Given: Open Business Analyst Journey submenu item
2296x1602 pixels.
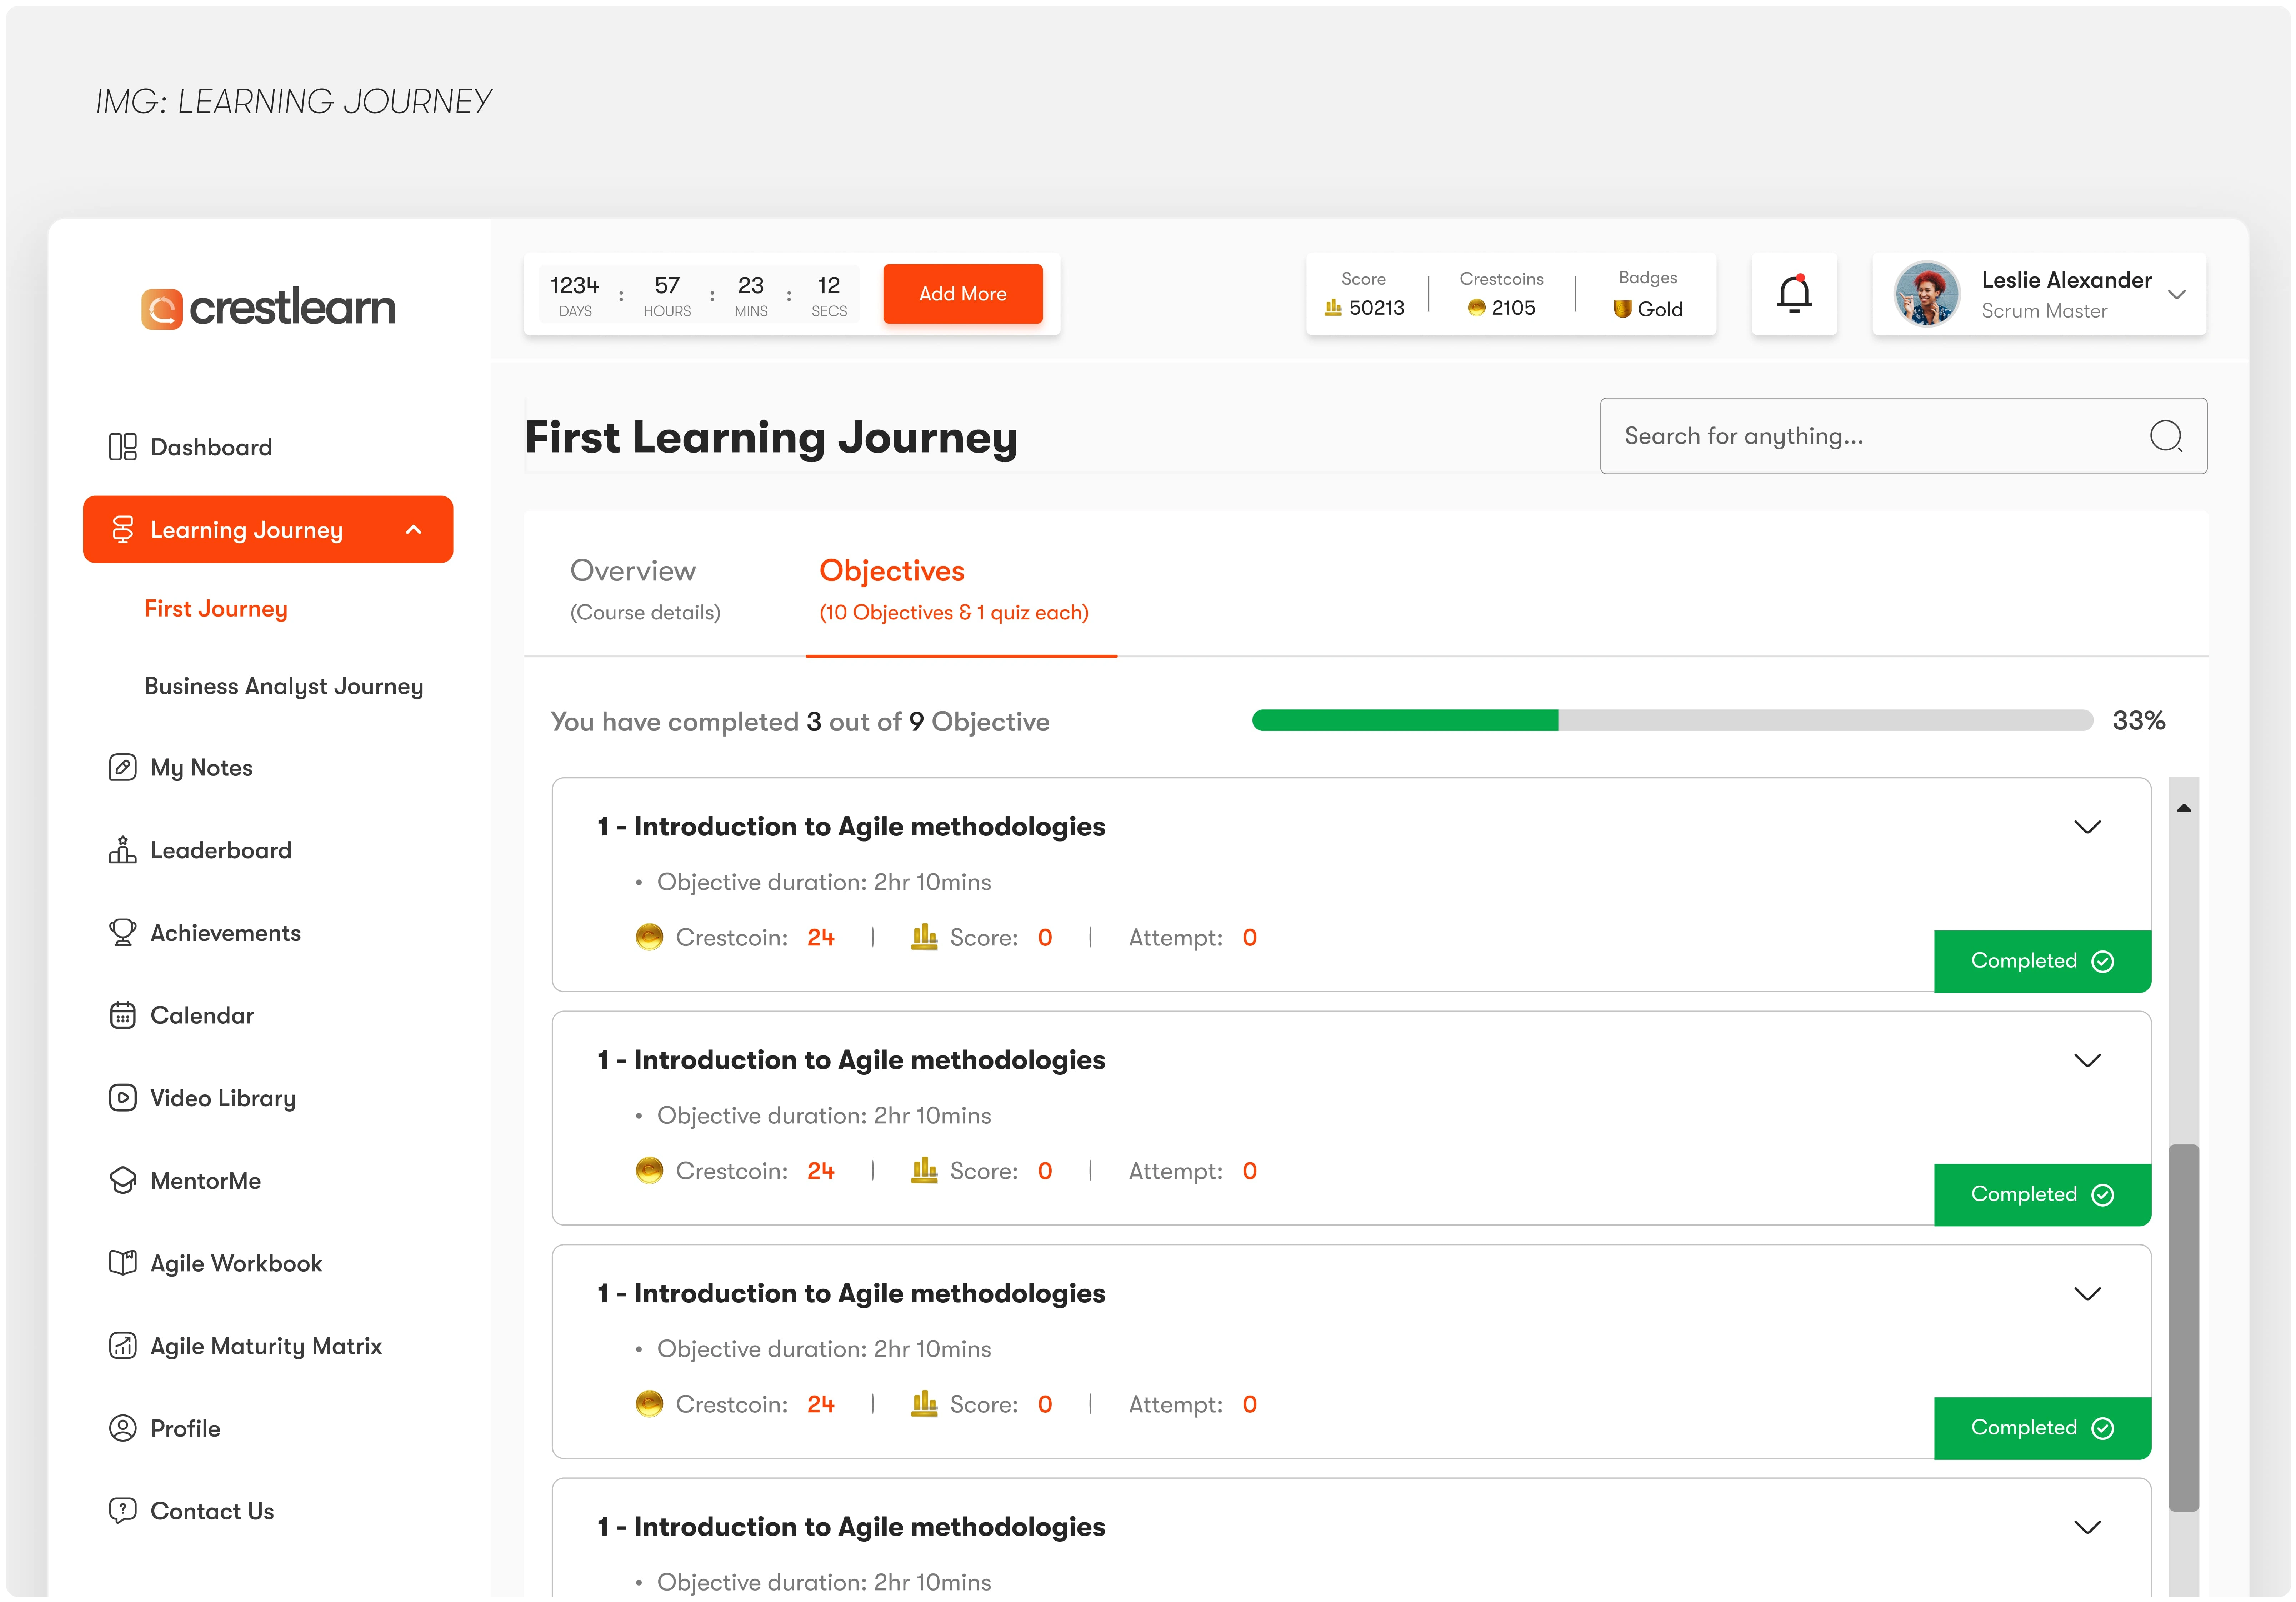Looking at the screenshot, I should coord(284,686).
